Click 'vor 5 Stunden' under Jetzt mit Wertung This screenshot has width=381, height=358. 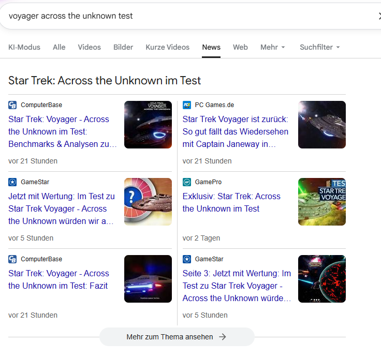[x=31, y=238]
